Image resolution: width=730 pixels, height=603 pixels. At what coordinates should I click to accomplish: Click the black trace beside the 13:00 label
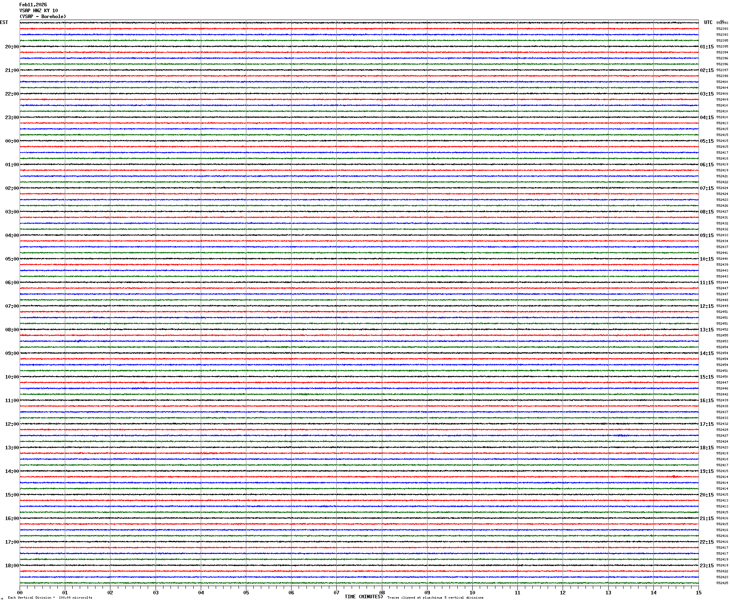click(x=354, y=447)
